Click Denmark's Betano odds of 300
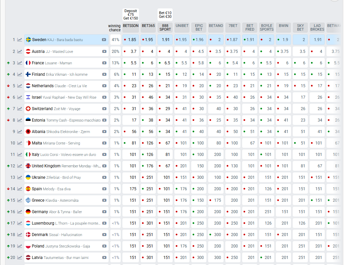Viewport: 344px width, 265px height. (x=216, y=235)
